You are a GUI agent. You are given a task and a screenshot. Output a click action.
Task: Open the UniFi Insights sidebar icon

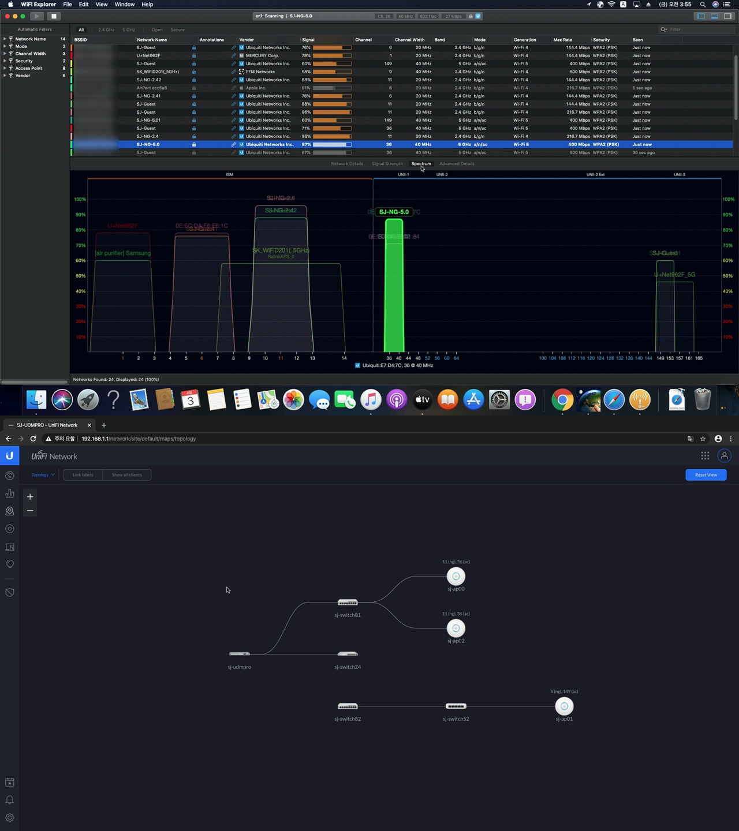pos(10,564)
